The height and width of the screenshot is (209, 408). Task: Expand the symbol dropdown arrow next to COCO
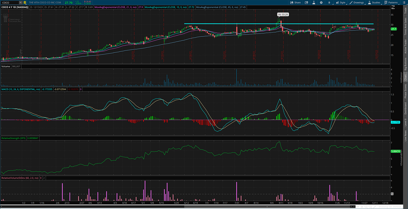(x=21, y=3)
